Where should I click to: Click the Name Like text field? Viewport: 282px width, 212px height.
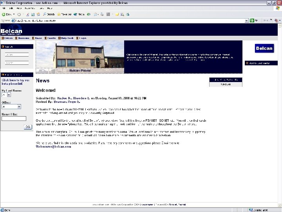point(14,119)
